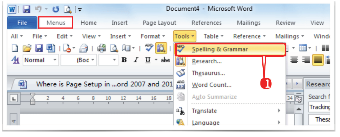Click the New blank document icon

point(14,48)
